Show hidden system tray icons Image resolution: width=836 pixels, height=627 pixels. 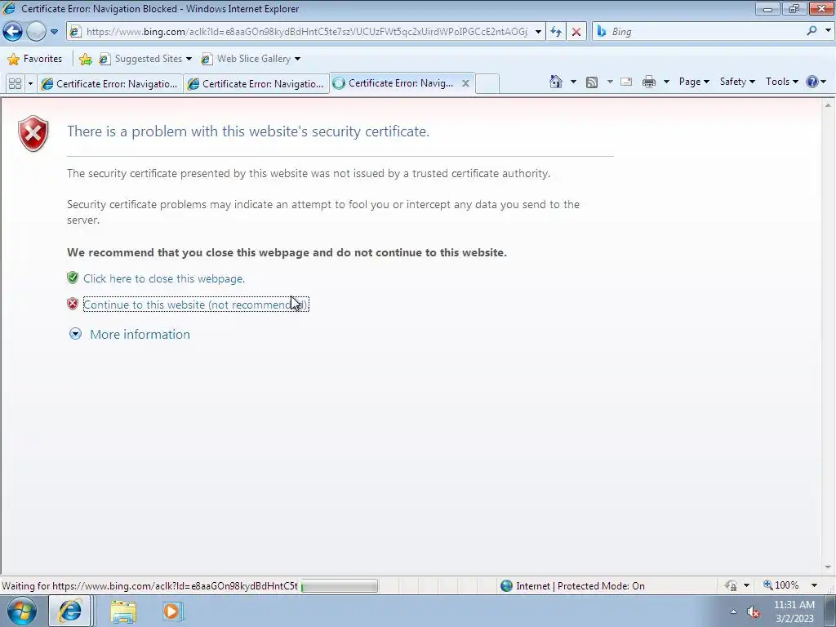[733, 611]
